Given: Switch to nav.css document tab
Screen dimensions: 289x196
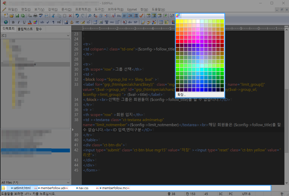Looking at the screenshot, I should (83, 188).
